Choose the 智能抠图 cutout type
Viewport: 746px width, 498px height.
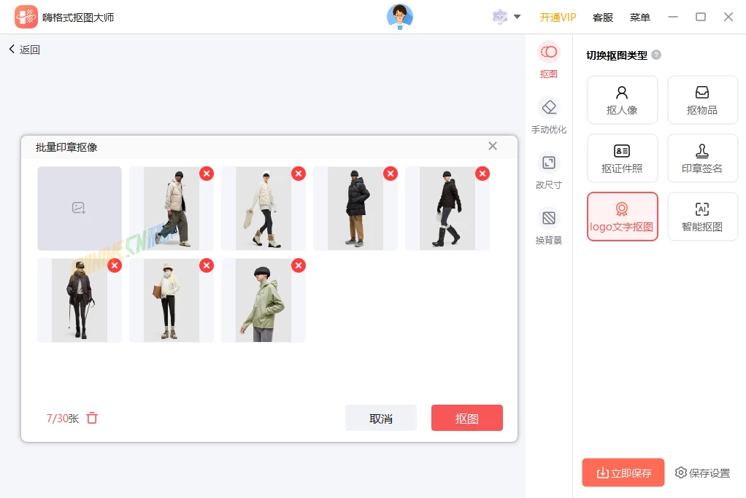click(x=702, y=217)
